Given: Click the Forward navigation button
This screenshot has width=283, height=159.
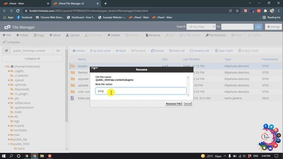Looking at the screenshot, I should pyautogui.click(x=138, y=51).
